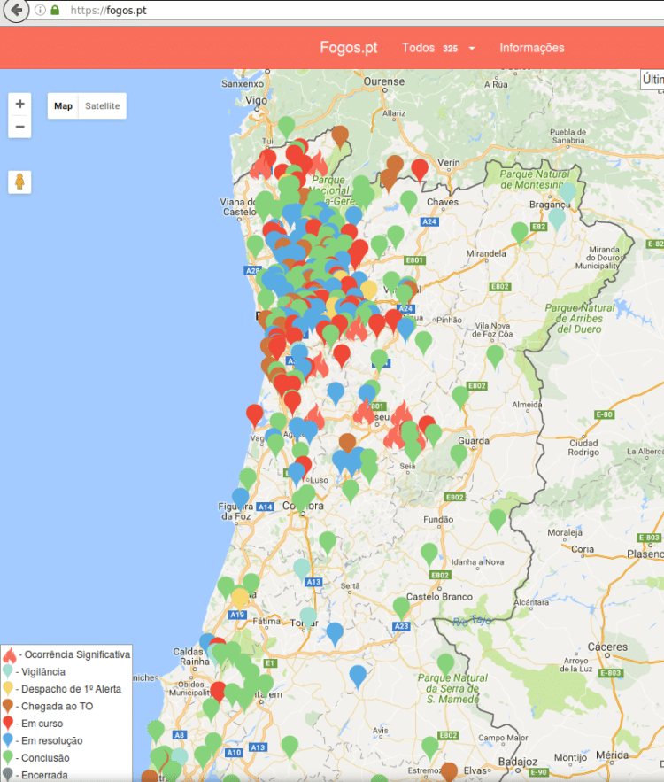Open the green marker above Estremoz
The height and width of the screenshot is (782, 664).
click(429, 748)
